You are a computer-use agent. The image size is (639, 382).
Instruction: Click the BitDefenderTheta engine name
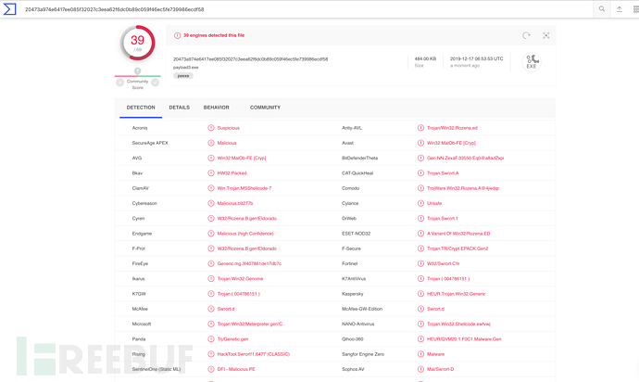[360, 158]
